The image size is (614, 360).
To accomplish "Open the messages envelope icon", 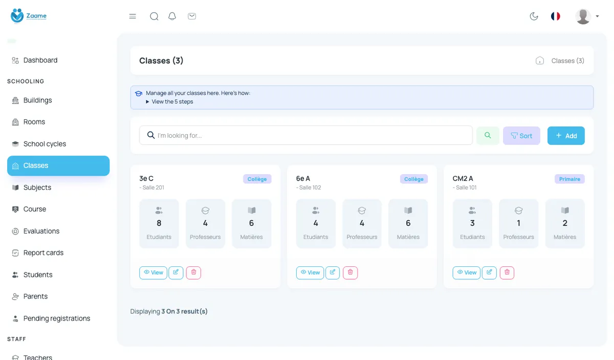I will tap(192, 16).
